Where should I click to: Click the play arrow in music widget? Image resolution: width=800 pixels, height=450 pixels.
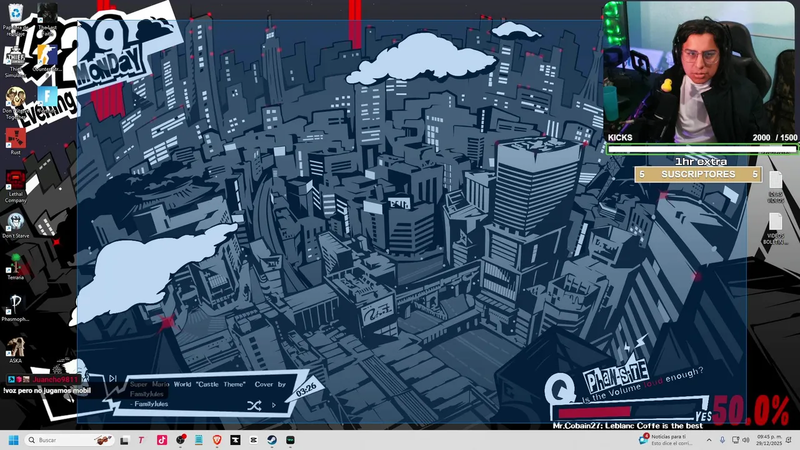click(x=274, y=405)
